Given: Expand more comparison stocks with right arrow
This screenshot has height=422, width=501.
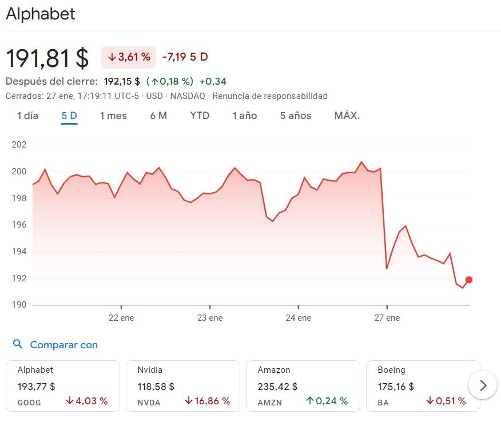Looking at the screenshot, I should point(482,385).
